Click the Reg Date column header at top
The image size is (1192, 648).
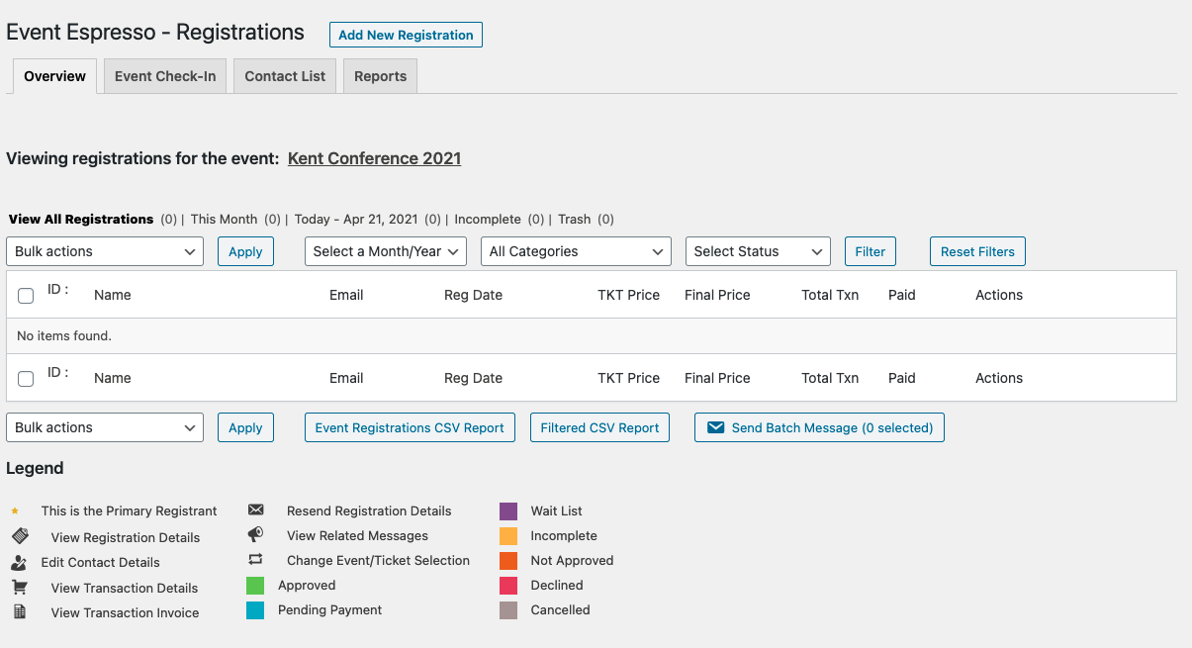click(473, 295)
